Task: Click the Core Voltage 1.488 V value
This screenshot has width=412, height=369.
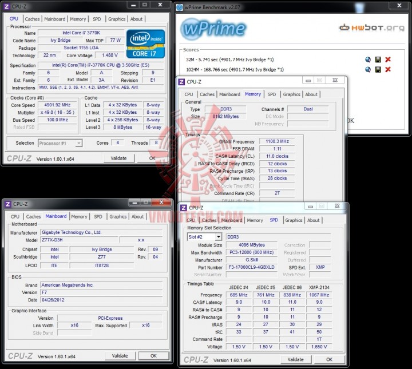Action: click(109, 55)
